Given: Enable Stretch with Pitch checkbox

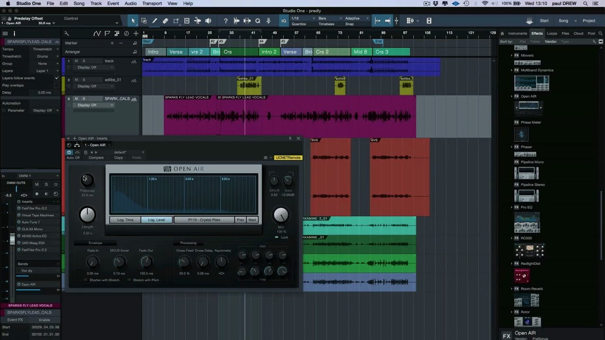Looking at the screenshot, I should point(129,280).
